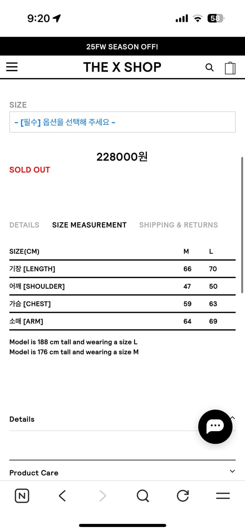Click the page scrollbar on right edge
This screenshot has width=245, height=532.
242,225
